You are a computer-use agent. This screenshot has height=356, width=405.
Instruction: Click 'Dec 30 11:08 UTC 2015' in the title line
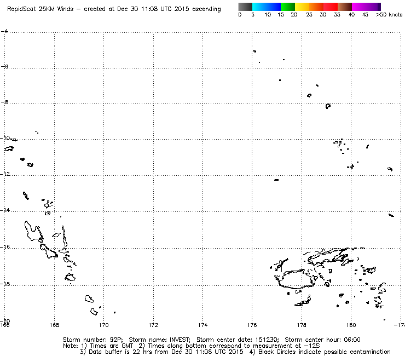pos(153,9)
